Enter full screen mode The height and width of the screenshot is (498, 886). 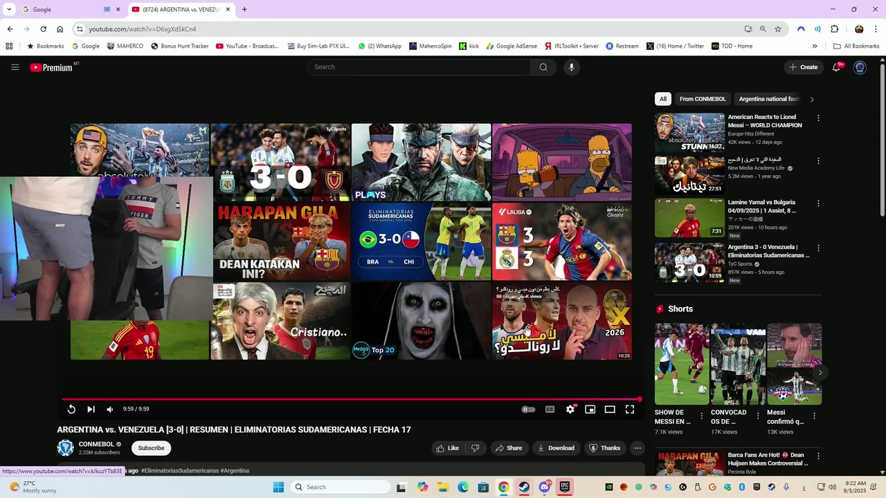630,409
